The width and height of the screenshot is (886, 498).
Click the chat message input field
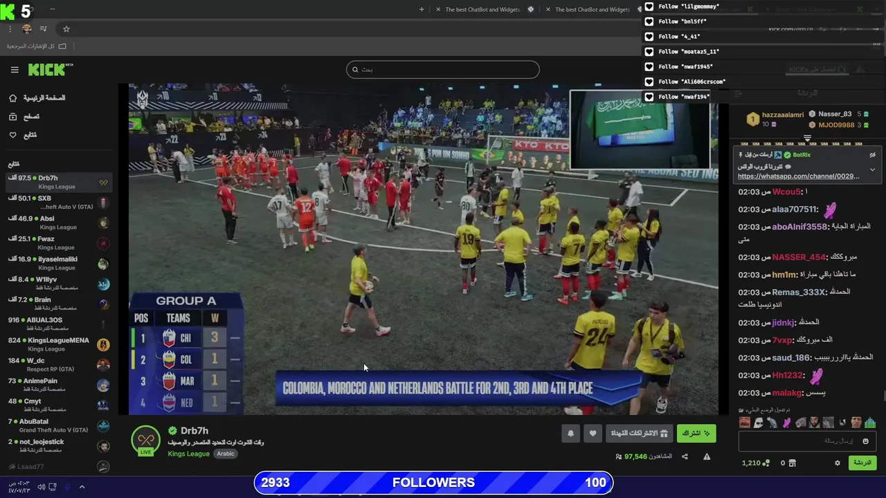point(807,441)
